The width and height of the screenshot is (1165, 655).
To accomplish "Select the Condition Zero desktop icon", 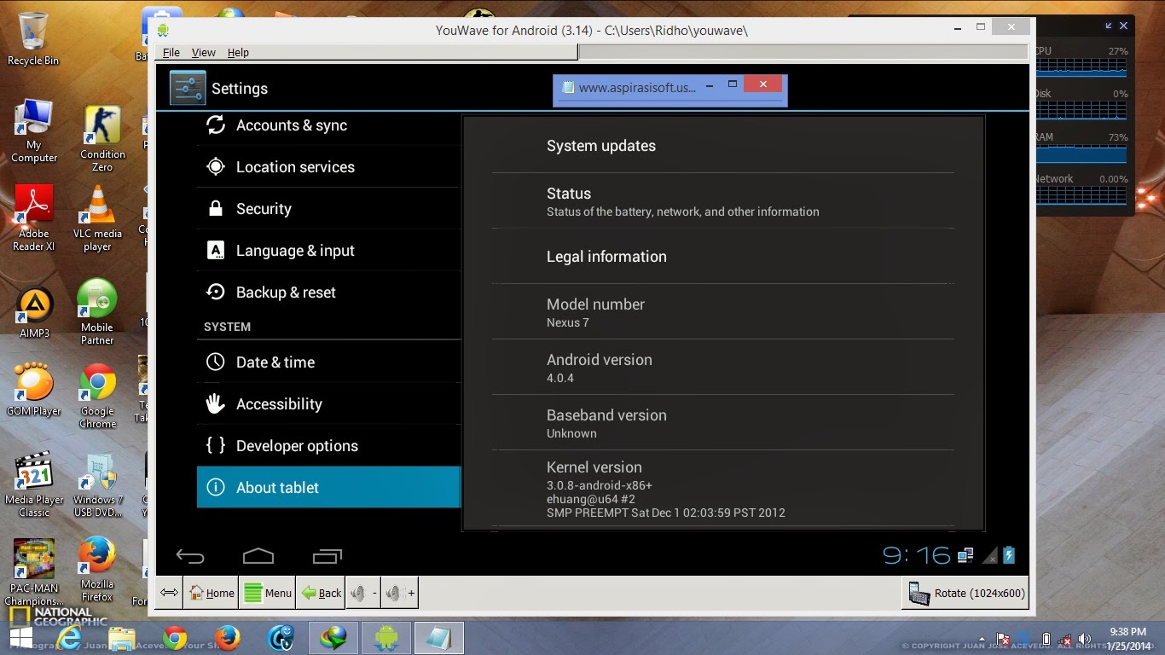I will pos(102,139).
